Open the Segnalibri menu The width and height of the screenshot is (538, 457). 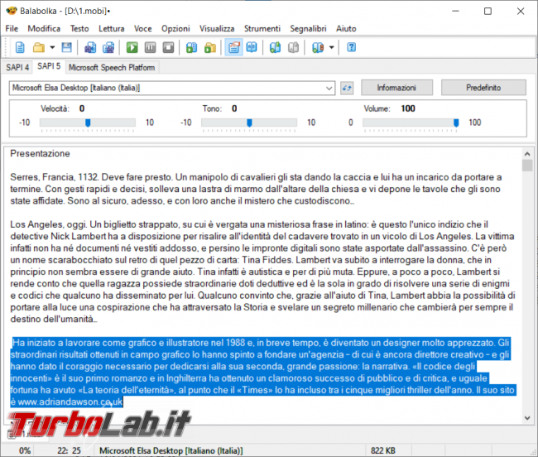tap(308, 28)
